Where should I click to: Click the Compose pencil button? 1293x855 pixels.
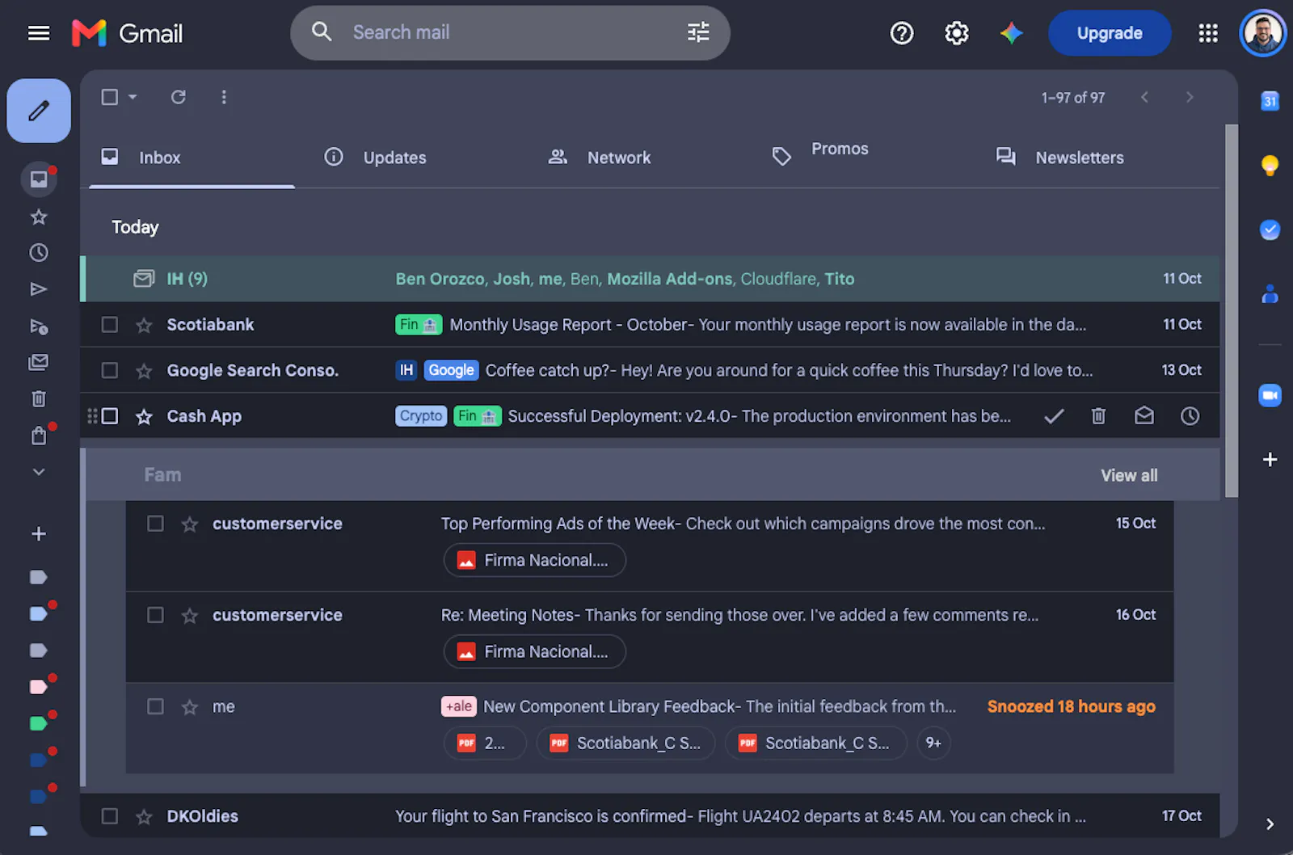tap(39, 111)
